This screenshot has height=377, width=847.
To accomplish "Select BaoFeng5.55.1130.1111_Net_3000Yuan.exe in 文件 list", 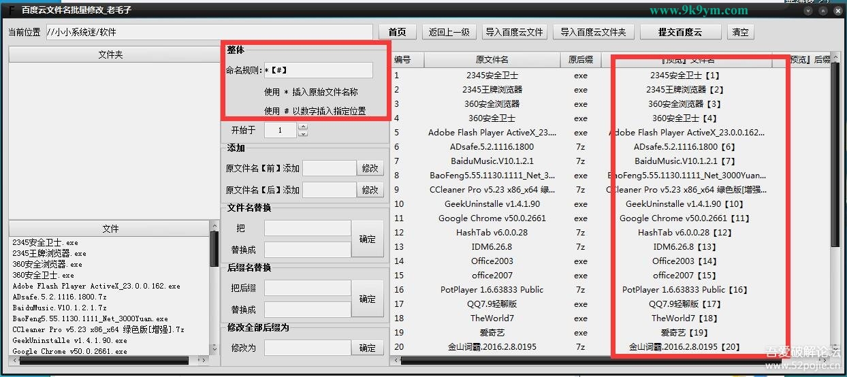I will (90, 318).
